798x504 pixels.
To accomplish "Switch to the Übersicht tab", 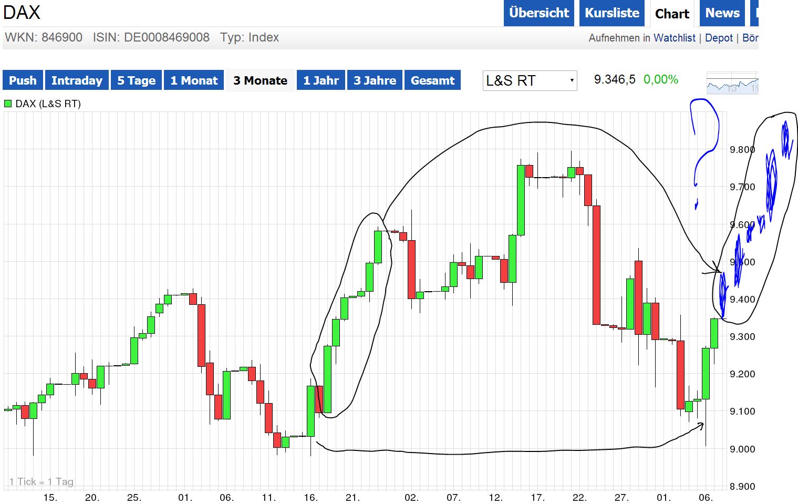I will click(x=539, y=13).
